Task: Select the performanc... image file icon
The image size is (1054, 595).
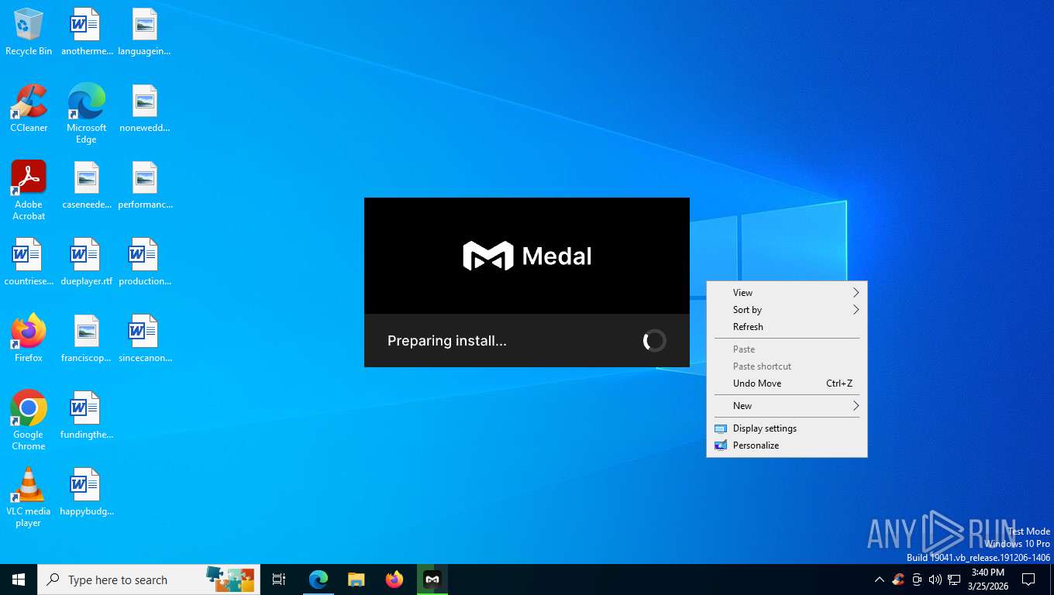Action: (x=145, y=185)
